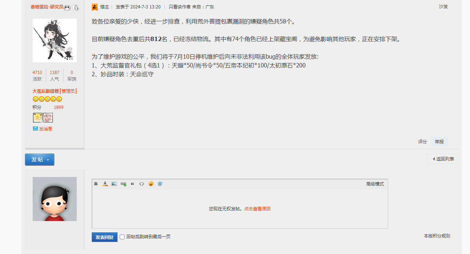
Task: Open the font color picker
Action: pos(105,184)
